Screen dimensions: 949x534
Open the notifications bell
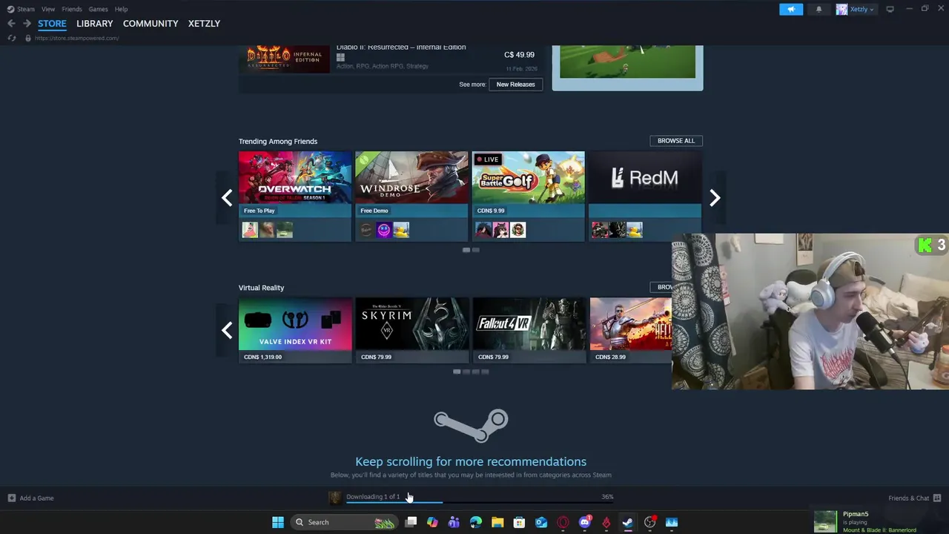pos(819,9)
